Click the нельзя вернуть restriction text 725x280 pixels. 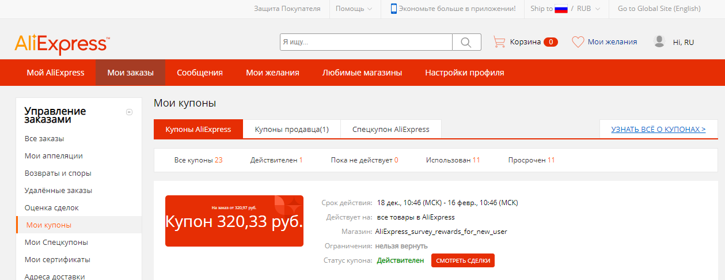[x=401, y=246]
